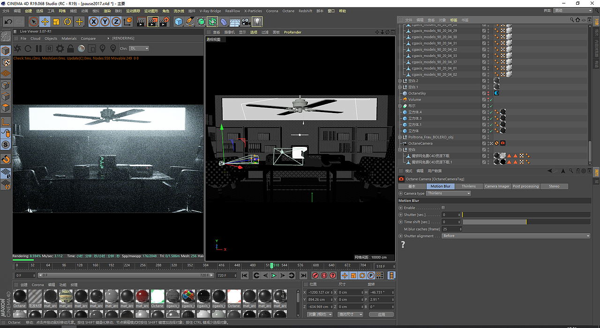Render to Picture Viewer icon
This screenshot has height=328, width=600.
pos(153,22)
